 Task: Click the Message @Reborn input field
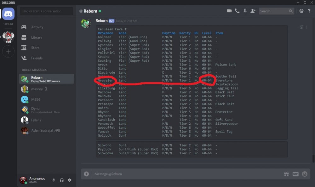[x=186, y=174]
